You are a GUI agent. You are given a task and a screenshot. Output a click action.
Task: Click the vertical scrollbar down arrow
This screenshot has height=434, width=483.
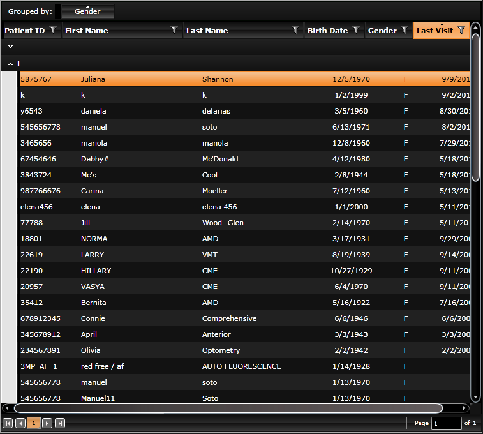(475, 398)
